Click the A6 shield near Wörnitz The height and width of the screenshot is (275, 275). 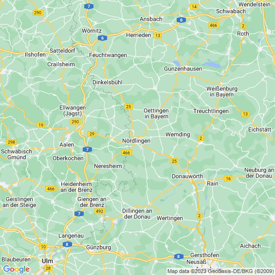(102, 38)
